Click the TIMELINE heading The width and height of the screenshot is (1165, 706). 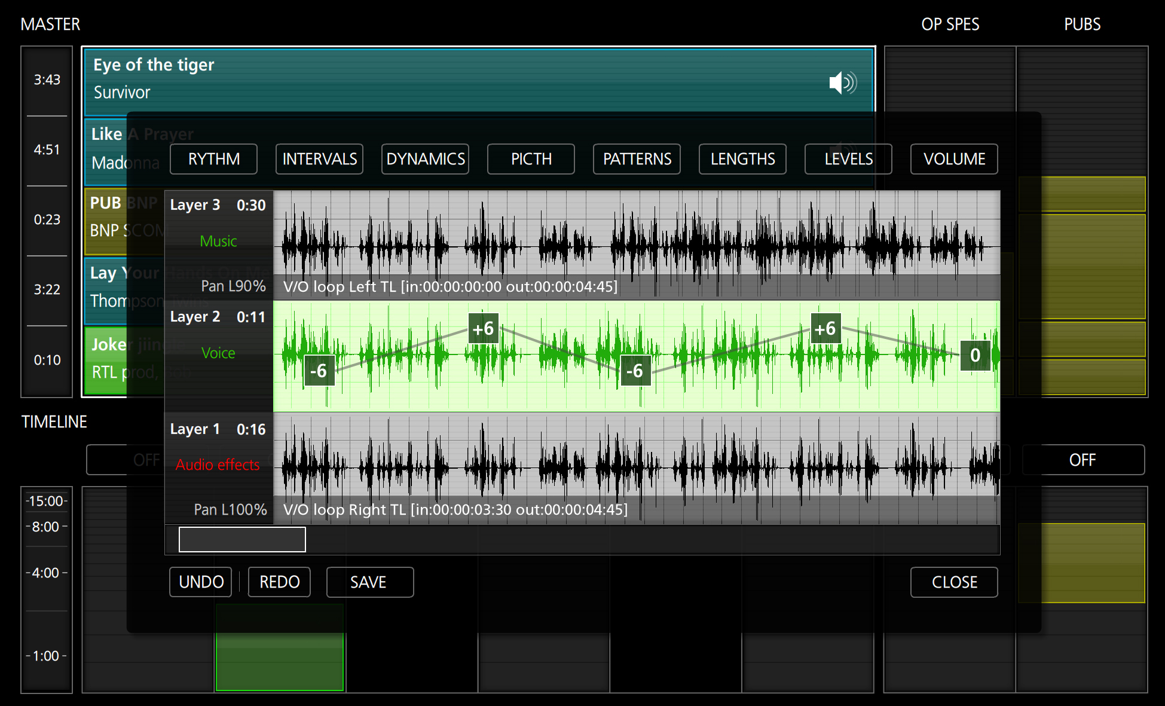point(54,421)
